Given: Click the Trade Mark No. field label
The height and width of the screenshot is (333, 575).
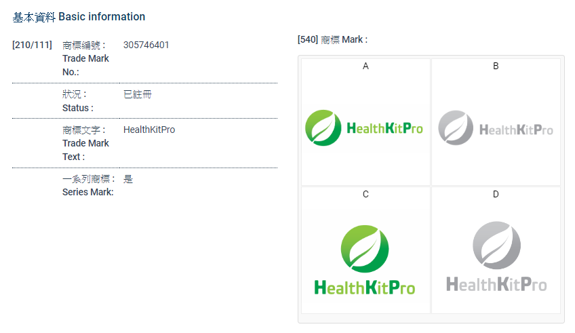Looking at the screenshot, I should [85, 58].
